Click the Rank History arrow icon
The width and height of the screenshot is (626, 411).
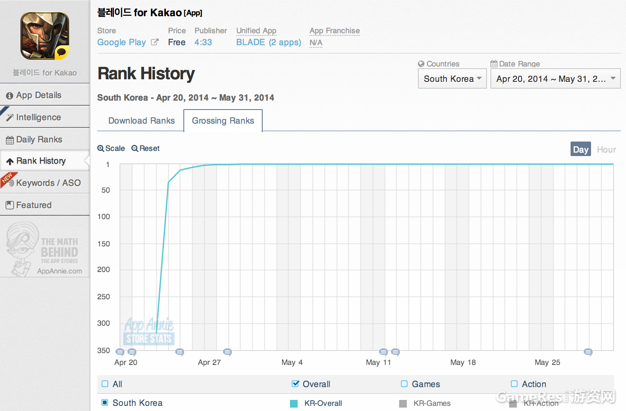(x=10, y=162)
